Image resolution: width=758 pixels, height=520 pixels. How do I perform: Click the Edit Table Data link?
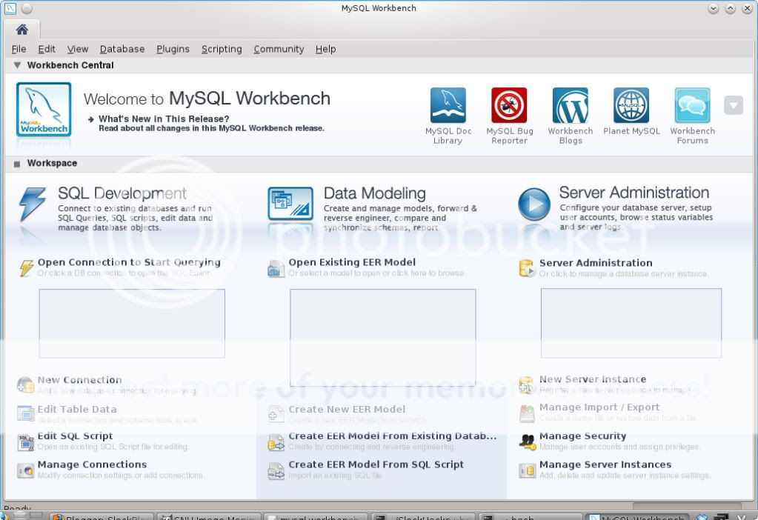pos(77,410)
